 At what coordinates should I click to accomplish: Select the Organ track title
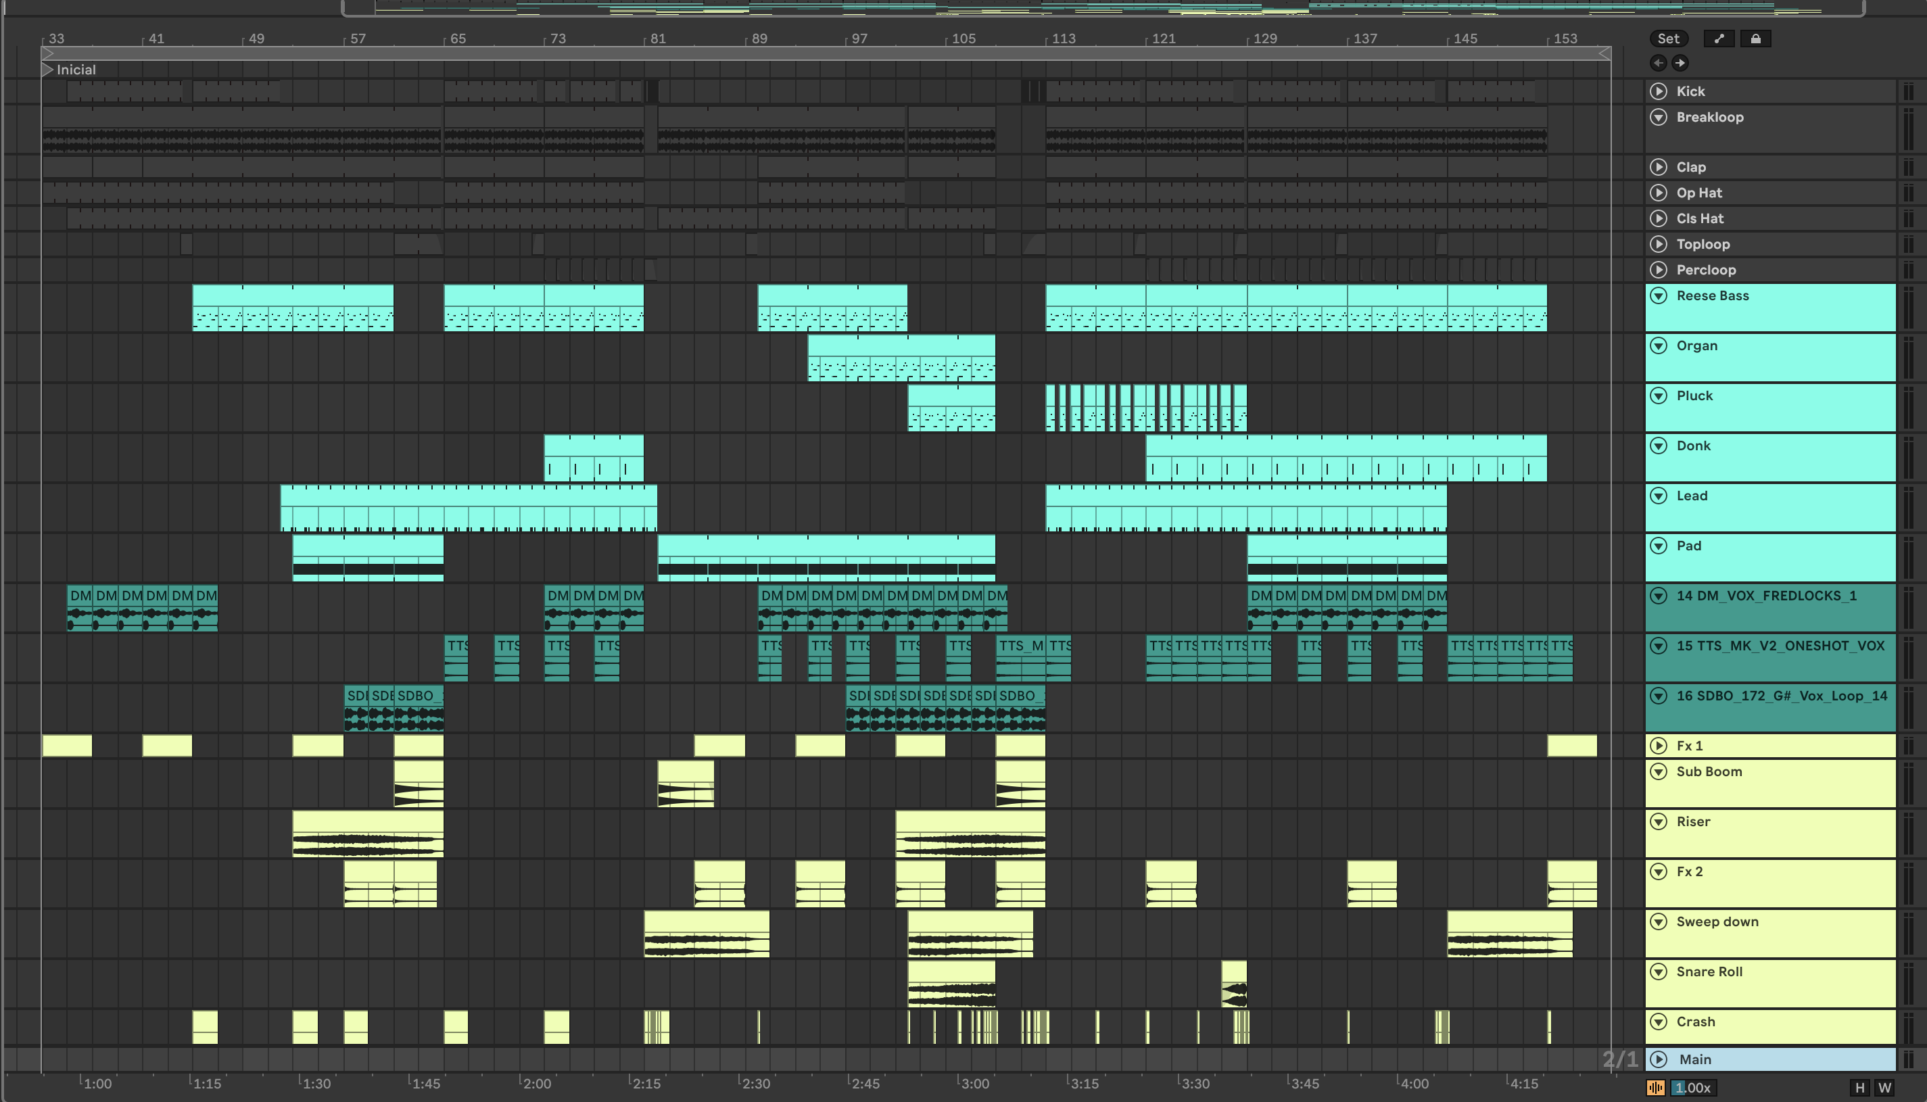point(1697,345)
